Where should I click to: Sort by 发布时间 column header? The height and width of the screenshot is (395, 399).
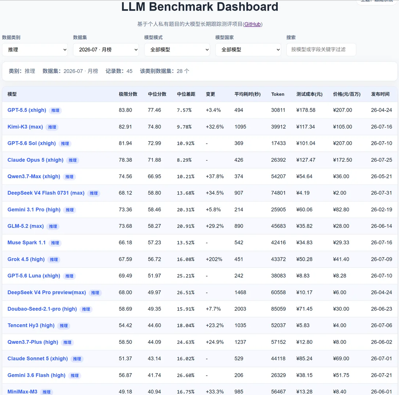[380, 94]
